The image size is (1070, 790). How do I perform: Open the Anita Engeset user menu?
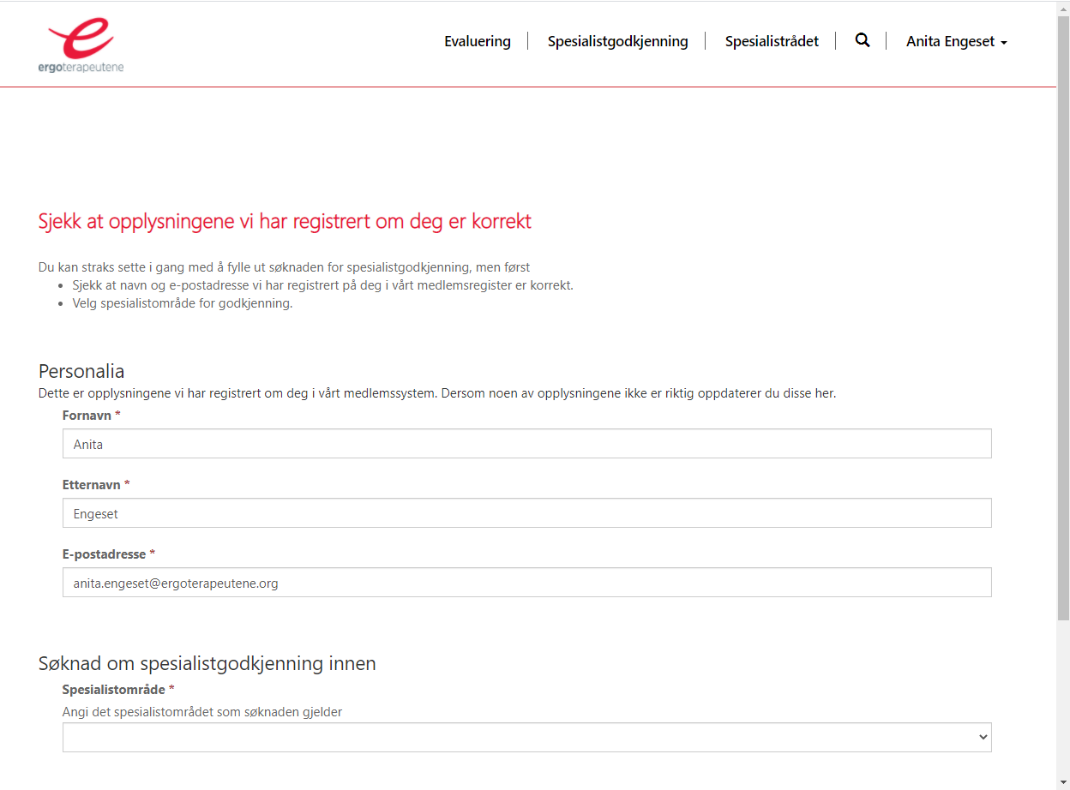click(956, 41)
